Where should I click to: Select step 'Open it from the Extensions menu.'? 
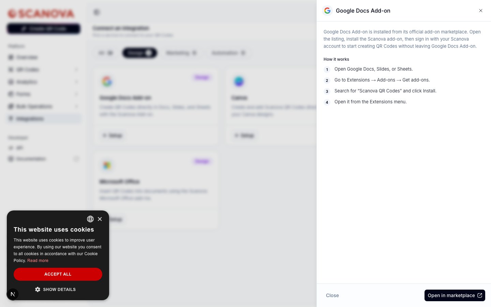point(371,102)
